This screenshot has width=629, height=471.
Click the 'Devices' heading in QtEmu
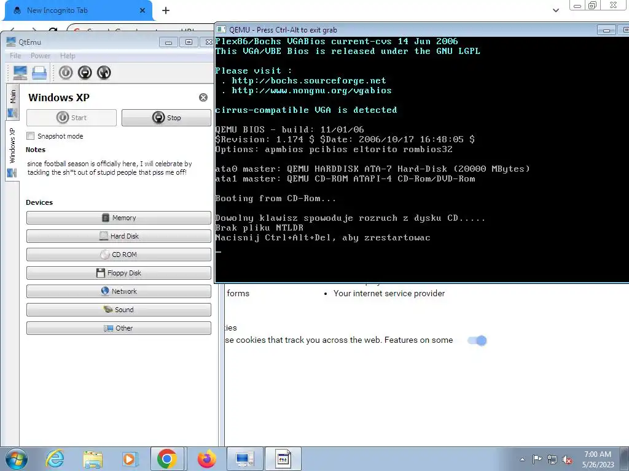[39, 202]
